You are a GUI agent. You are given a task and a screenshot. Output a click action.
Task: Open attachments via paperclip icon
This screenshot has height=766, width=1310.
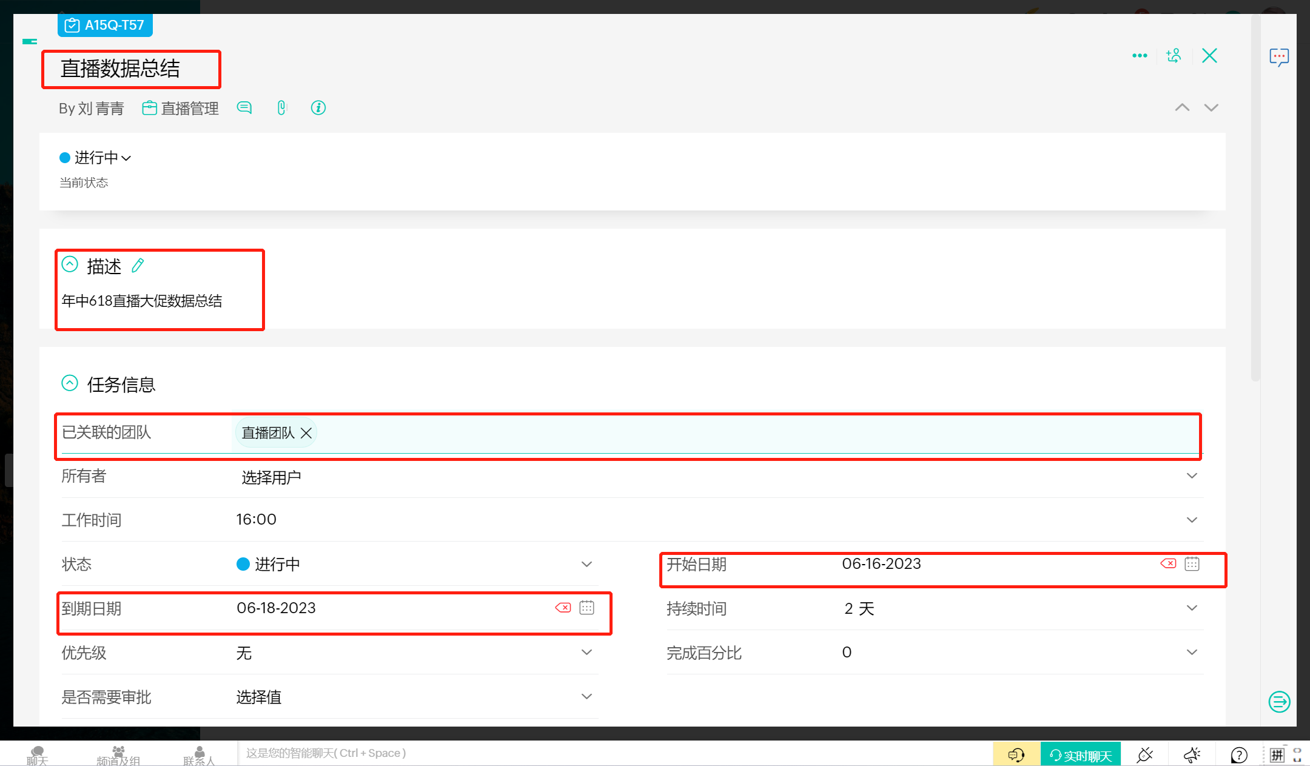click(281, 108)
